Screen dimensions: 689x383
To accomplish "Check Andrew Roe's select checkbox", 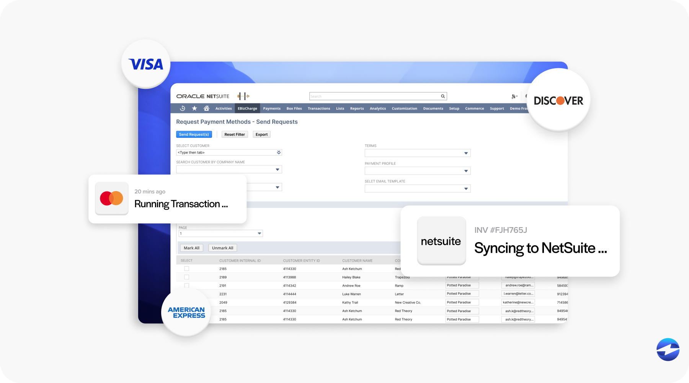I will pyautogui.click(x=186, y=285).
